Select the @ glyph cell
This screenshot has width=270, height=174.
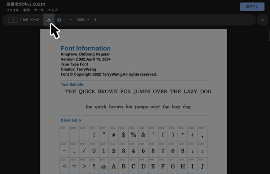[x=103, y=167]
